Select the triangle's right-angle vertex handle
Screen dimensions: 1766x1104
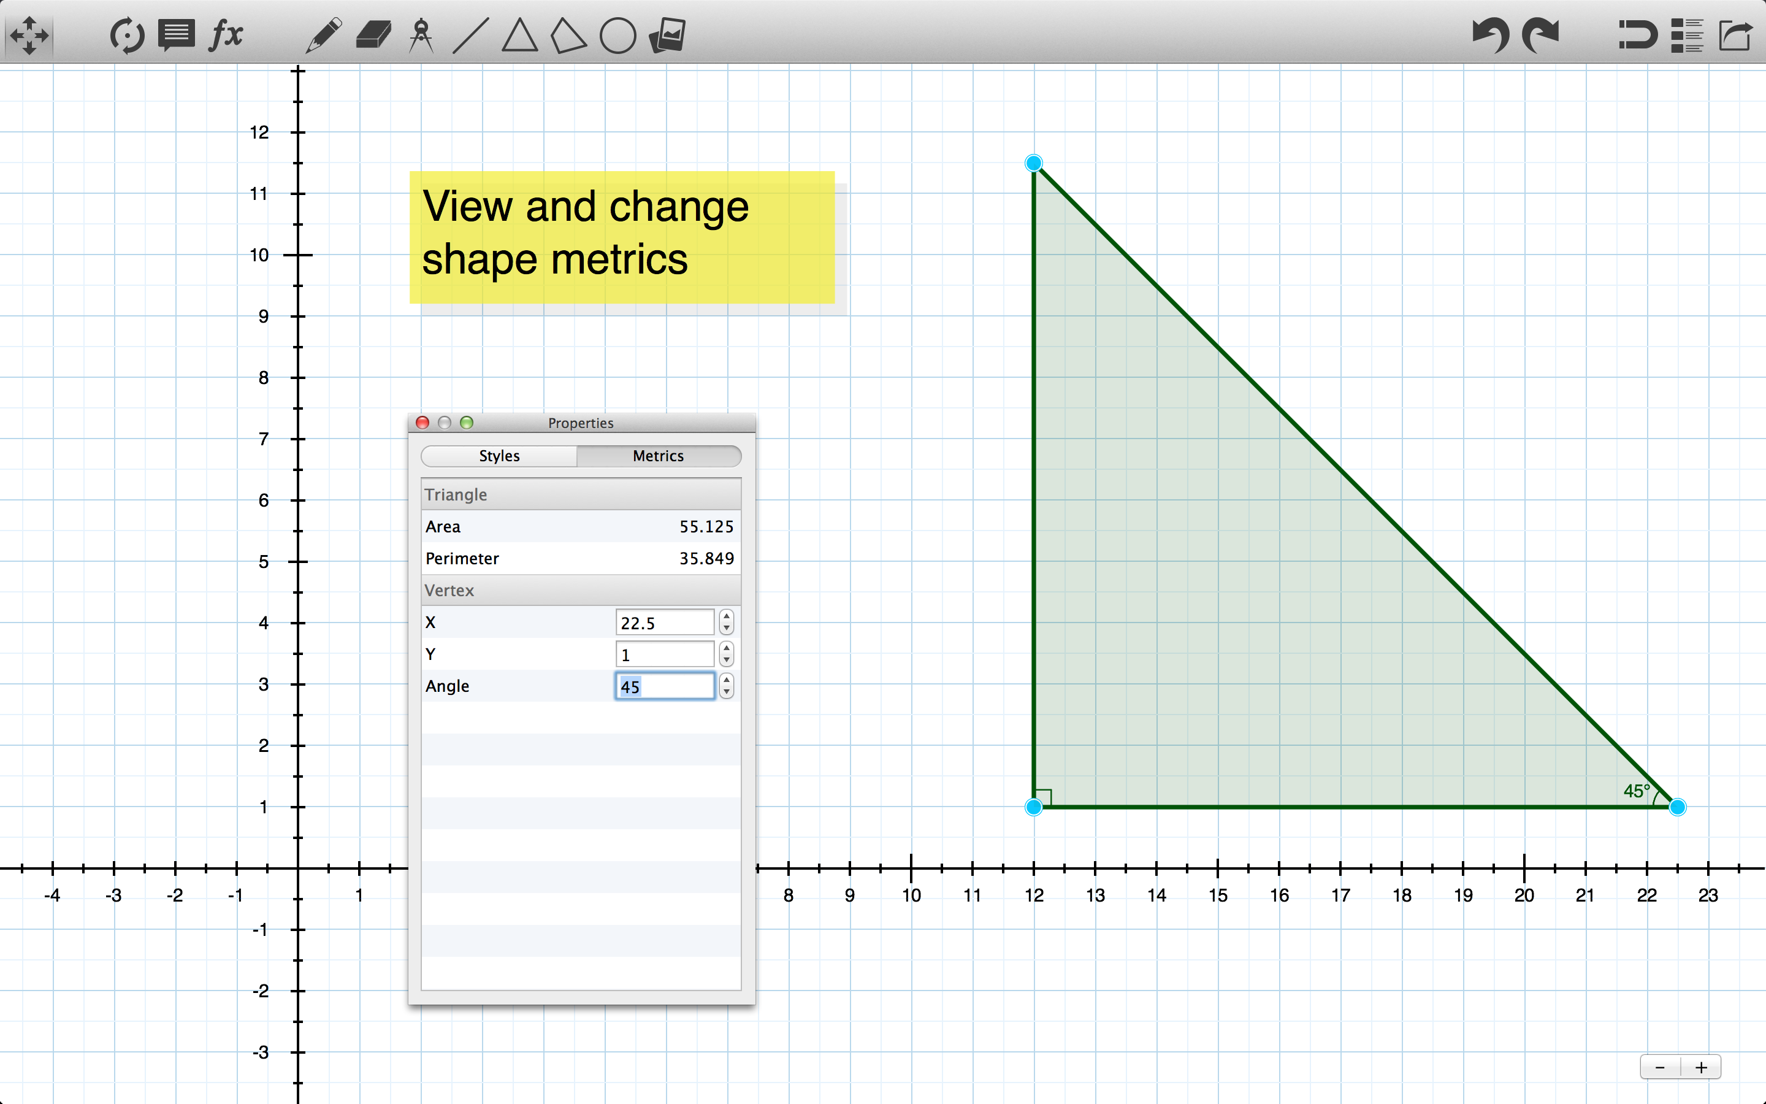(x=1033, y=807)
